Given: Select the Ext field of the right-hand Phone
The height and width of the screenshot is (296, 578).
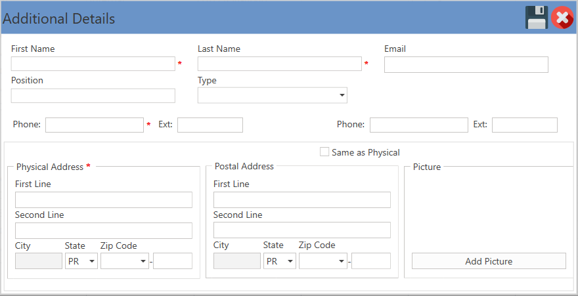Looking at the screenshot, I should pos(525,125).
